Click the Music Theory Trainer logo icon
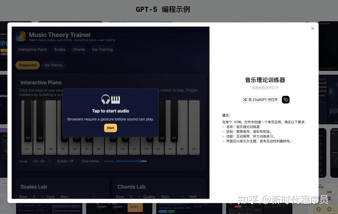This screenshot has height=214, width=338. click(21, 36)
